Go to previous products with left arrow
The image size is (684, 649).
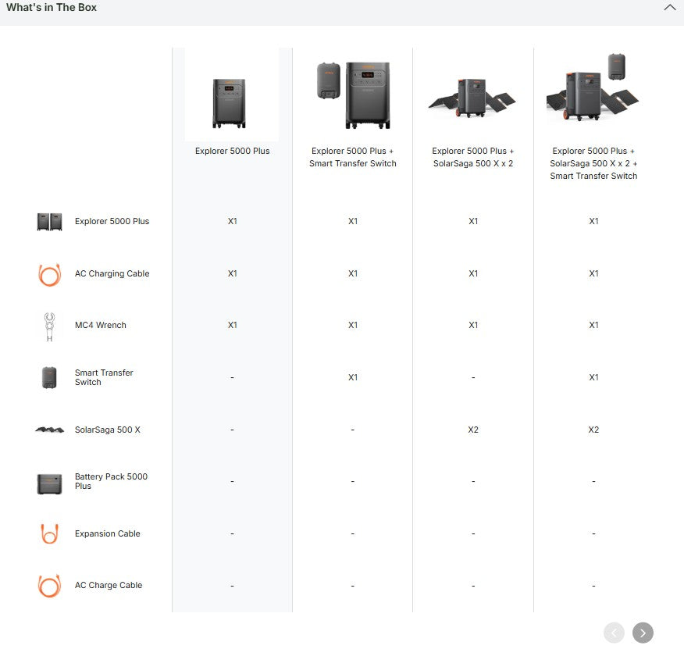coord(614,633)
